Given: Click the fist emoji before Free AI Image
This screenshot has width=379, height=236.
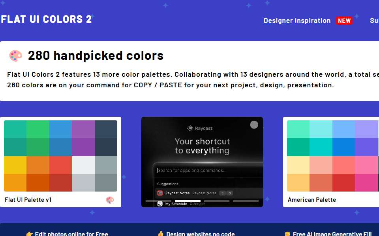Looking at the screenshot, I should click(x=287, y=234).
